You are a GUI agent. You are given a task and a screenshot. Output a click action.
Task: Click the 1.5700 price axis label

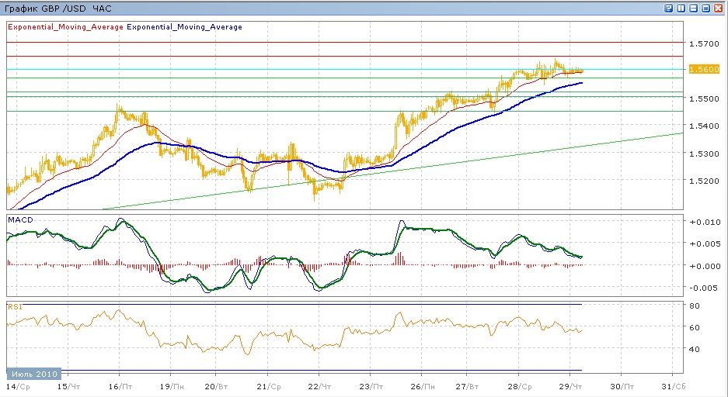(702, 44)
